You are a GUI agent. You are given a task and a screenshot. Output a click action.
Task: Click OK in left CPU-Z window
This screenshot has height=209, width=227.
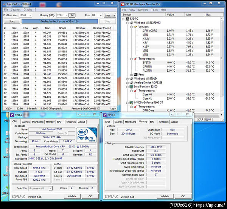click(x=90, y=196)
